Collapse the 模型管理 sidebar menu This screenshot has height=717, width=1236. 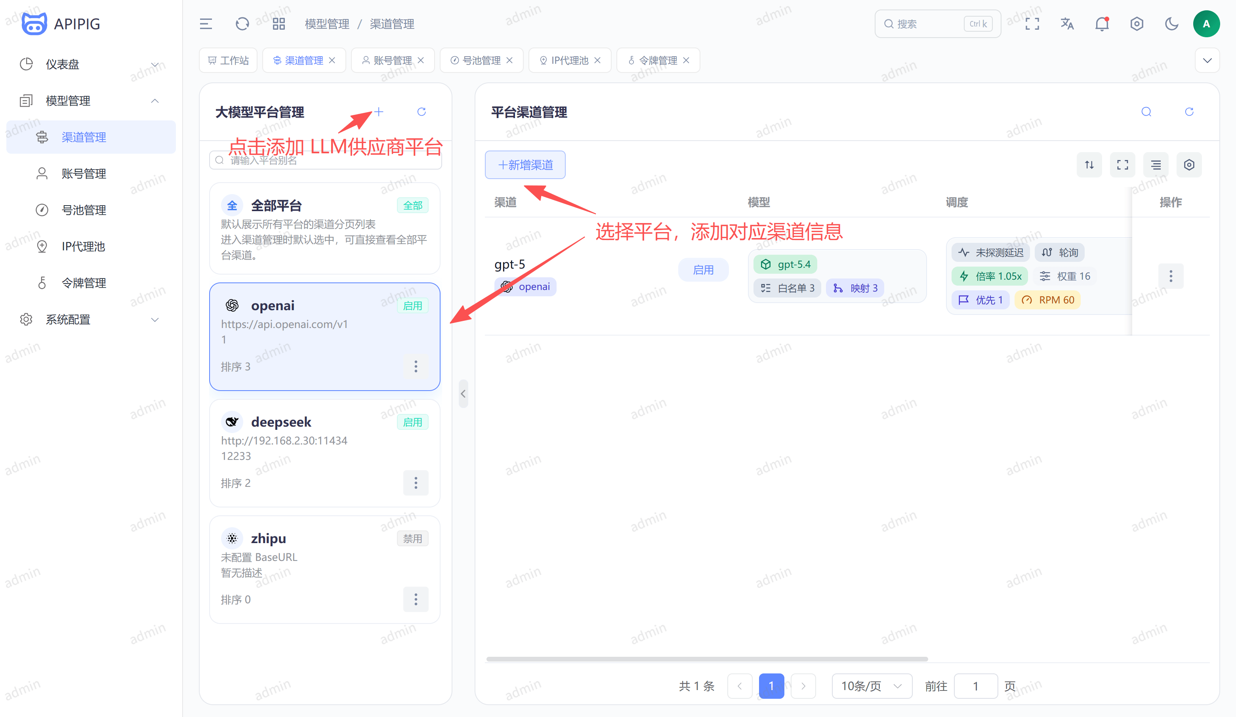91,101
